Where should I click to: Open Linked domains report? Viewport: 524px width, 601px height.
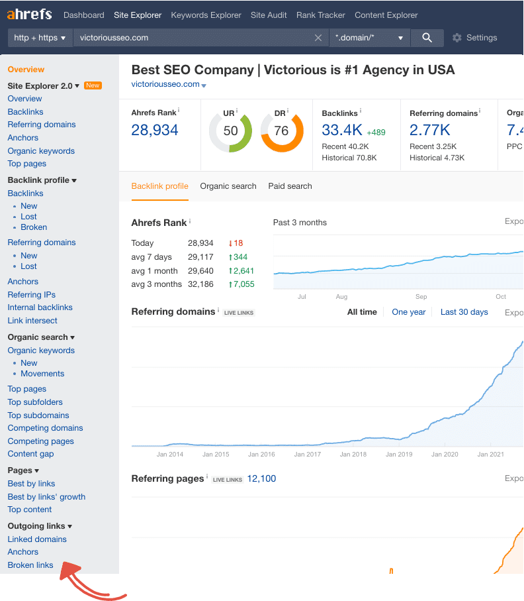point(37,539)
